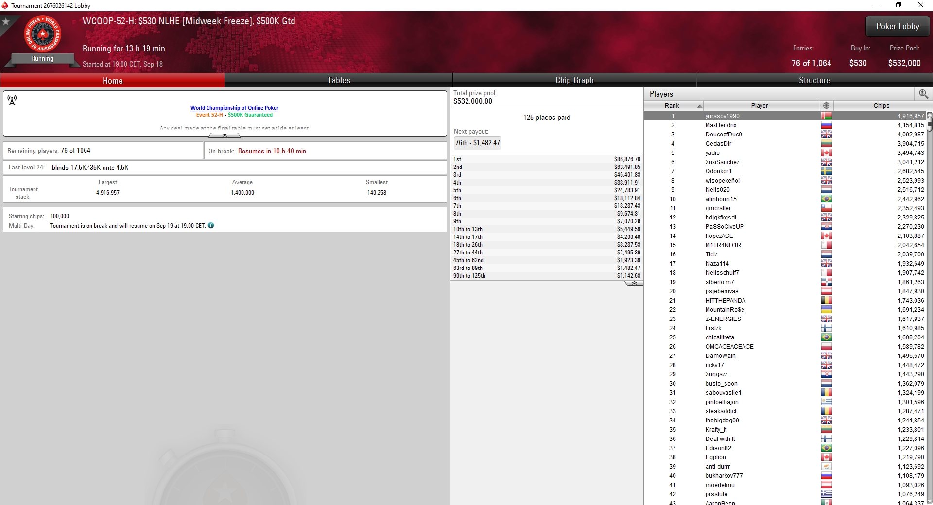Click the flag icon next to vitinhorrn15
933x505 pixels.
point(826,199)
